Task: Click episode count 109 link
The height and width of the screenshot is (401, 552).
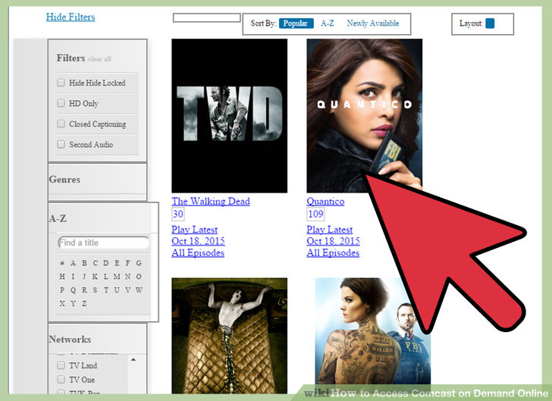Action: coord(315,214)
